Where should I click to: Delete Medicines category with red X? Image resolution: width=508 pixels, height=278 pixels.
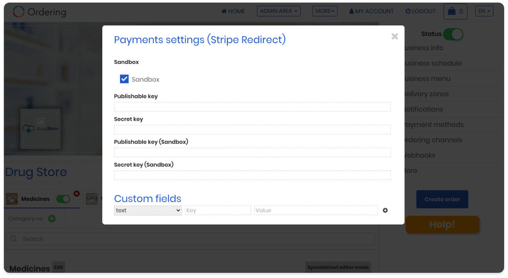point(76,193)
